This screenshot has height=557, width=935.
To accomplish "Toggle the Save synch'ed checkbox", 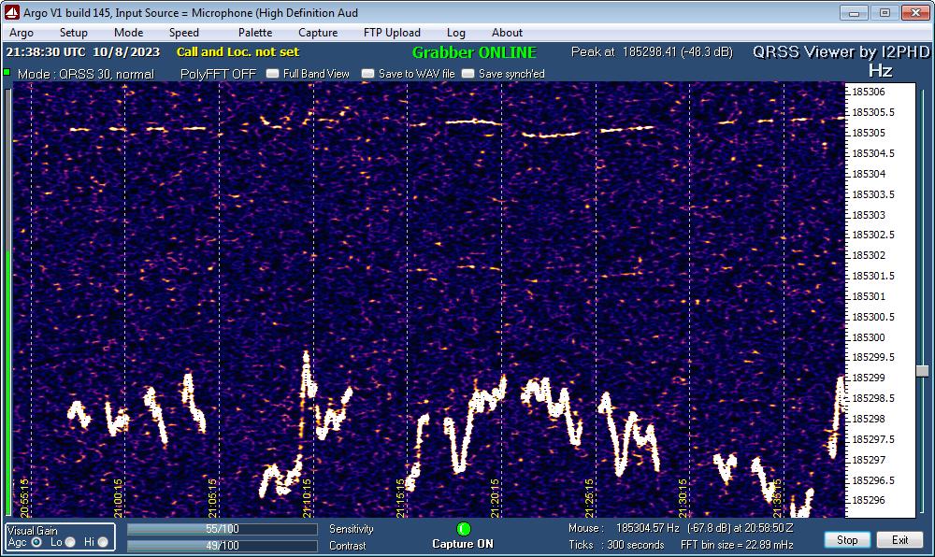I will 468,73.
